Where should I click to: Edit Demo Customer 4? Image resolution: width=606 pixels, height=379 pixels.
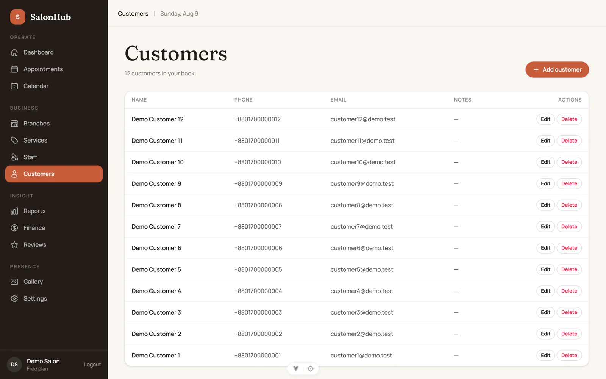545,291
